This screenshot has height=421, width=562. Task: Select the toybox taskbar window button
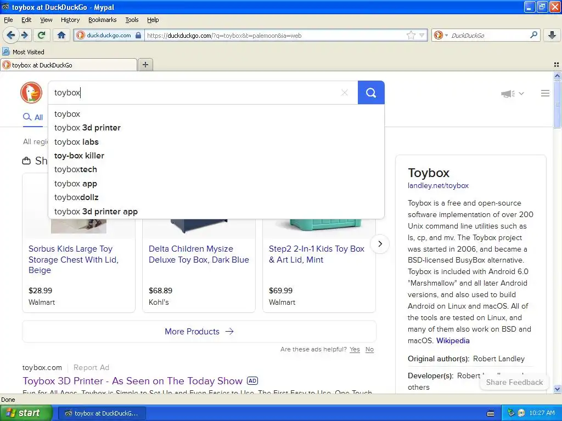click(102, 413)
